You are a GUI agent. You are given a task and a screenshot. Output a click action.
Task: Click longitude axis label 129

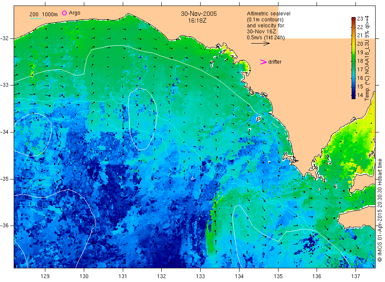45,276
